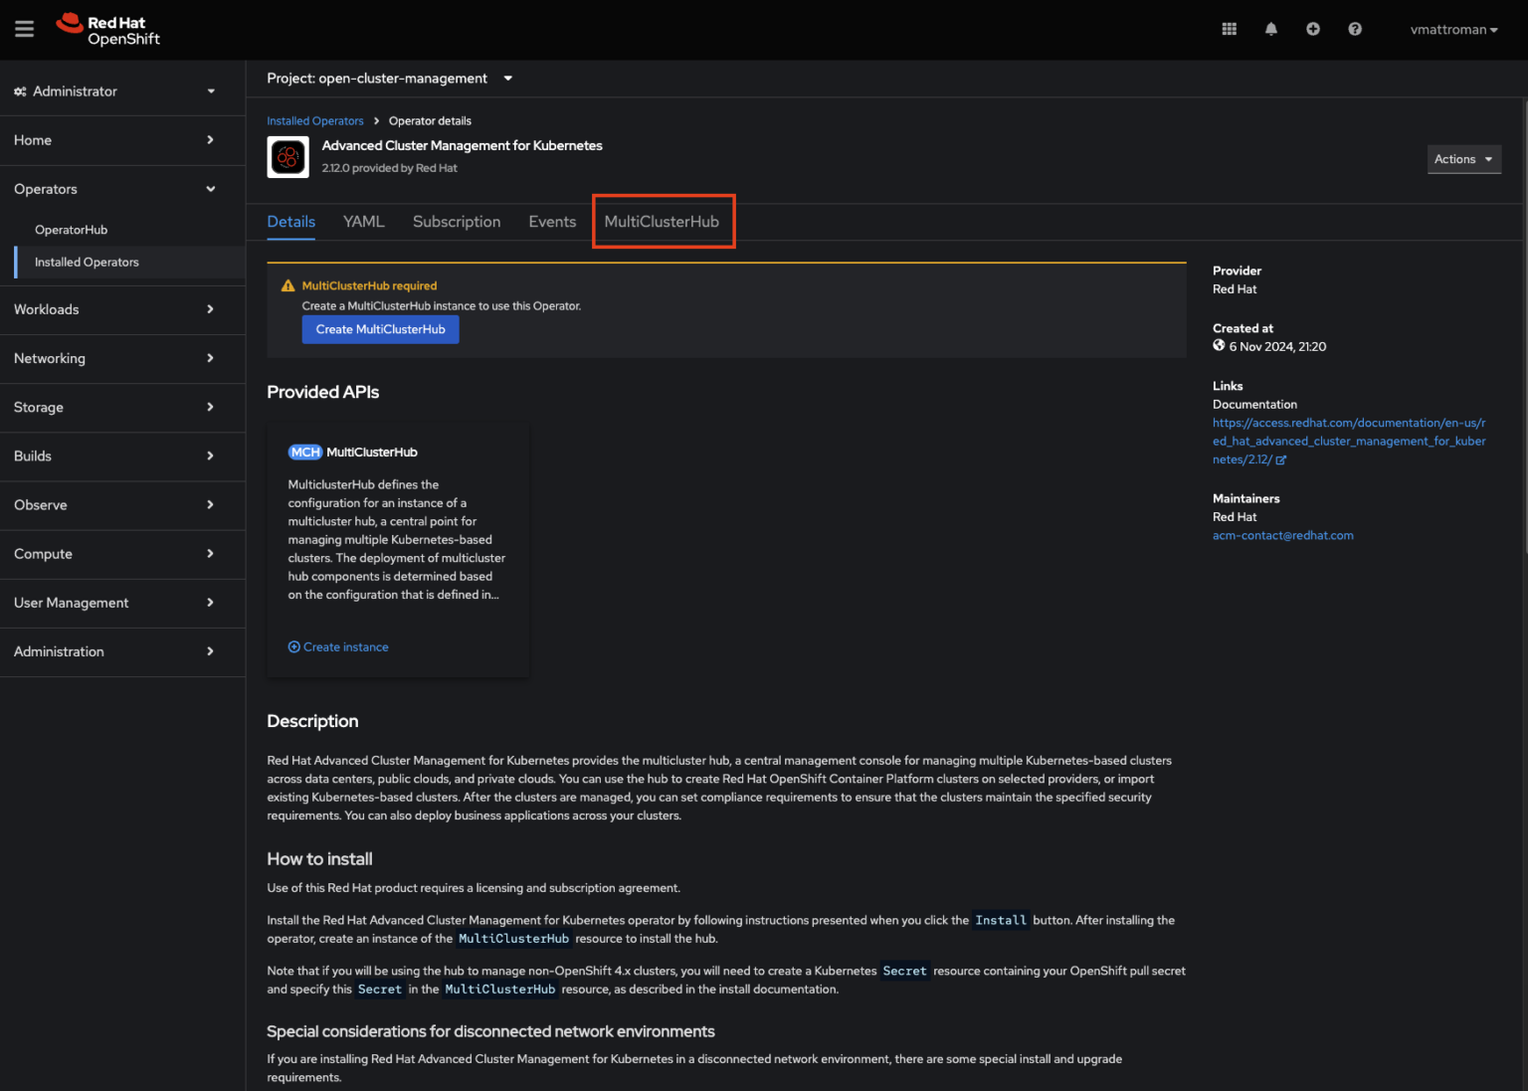Collapse the Operators navigation section
Image resolution: width=1528 pixels, height=1091 pixels.
114,189
